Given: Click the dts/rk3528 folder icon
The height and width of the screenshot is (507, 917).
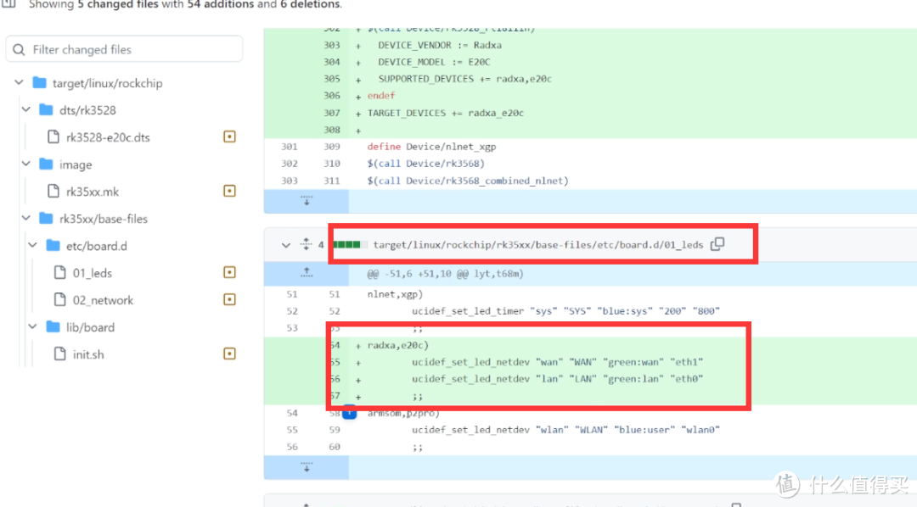Looking at the screenshot, I should 46,110.
